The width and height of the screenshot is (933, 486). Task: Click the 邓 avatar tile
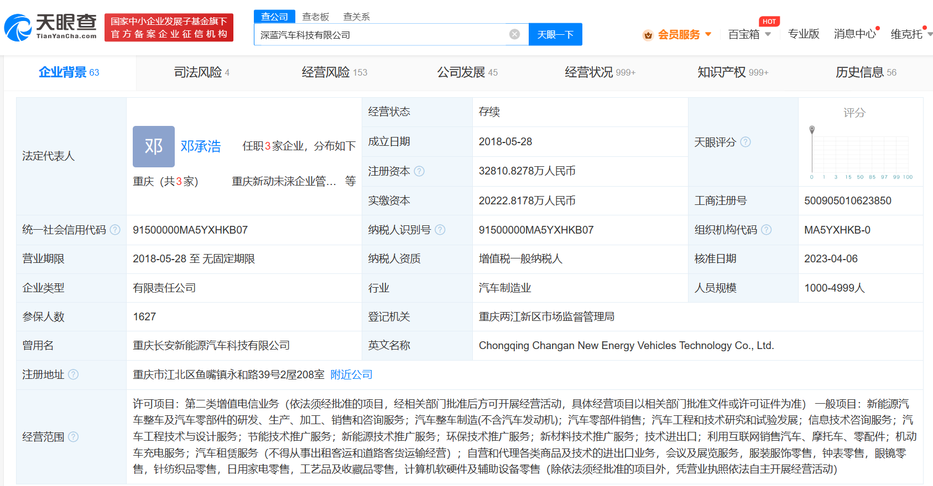pos(154,146)
